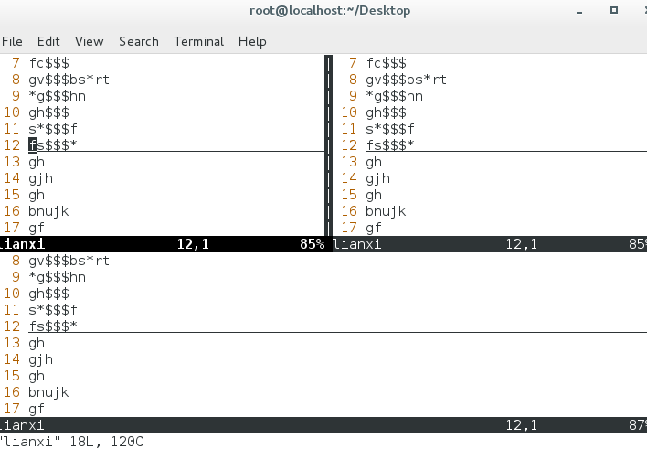Click line 12 fs$$$* in right split
Screen dimensions: 647x449
pyautogui.click(x=390, y=145)
